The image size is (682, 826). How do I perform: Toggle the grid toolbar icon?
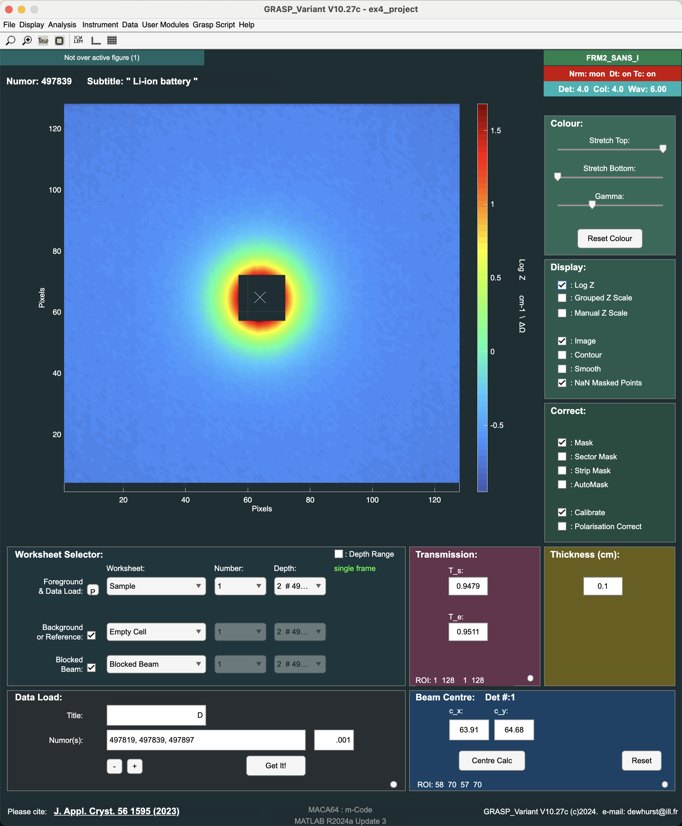coord(112,41)
